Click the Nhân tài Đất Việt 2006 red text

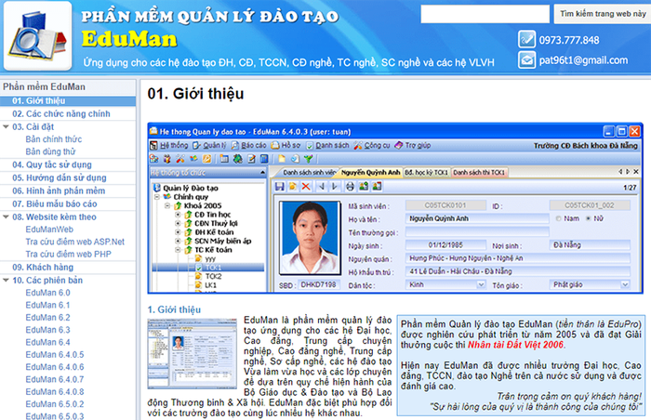coord(515,345)
